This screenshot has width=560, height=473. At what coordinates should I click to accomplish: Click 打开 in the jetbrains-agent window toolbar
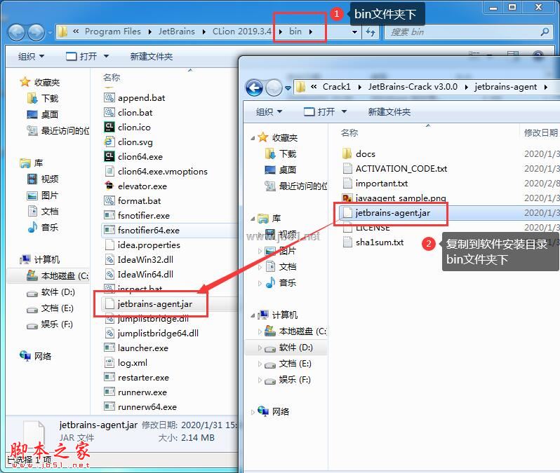click(x=319, y=111)
